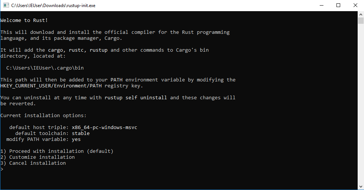Click the 'rustup self uninstall' command text
364x190 pixels.
[x=135, y=98]
